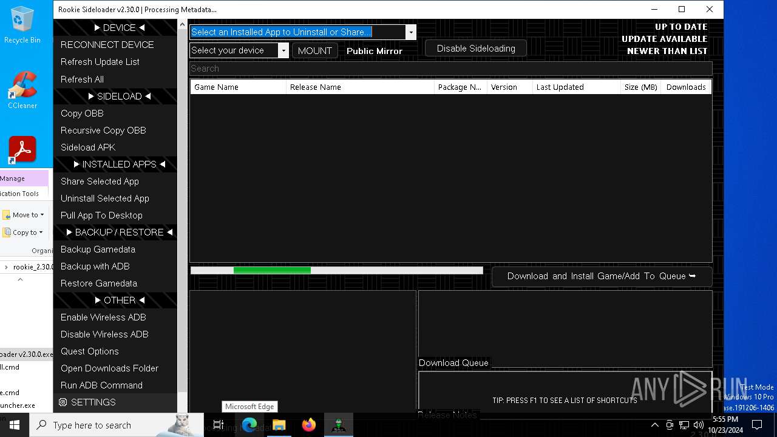Click the Copy to icon in File Explorer
The height and width of the screenshot is (437, 777).
point(7,232)
